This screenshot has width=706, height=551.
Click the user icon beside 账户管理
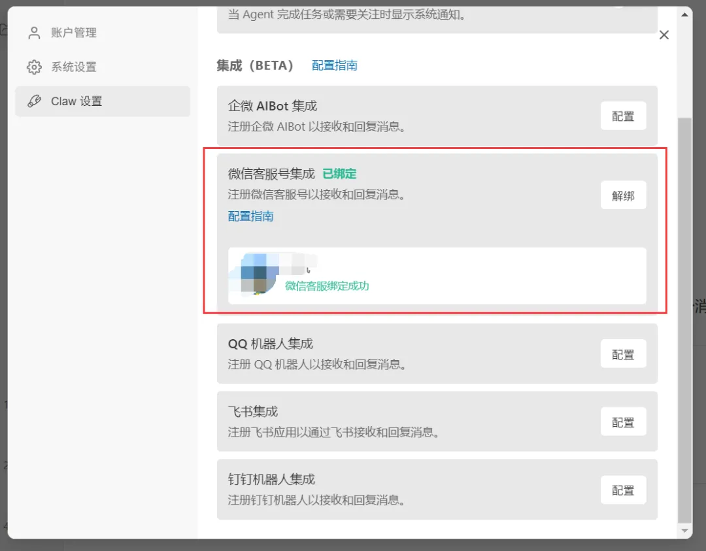coord(34,33)
